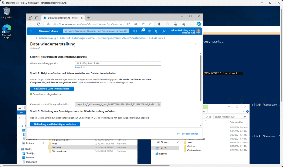Click the Wiederherstellungspunkt field
The image size is (283, 167).
118,63
